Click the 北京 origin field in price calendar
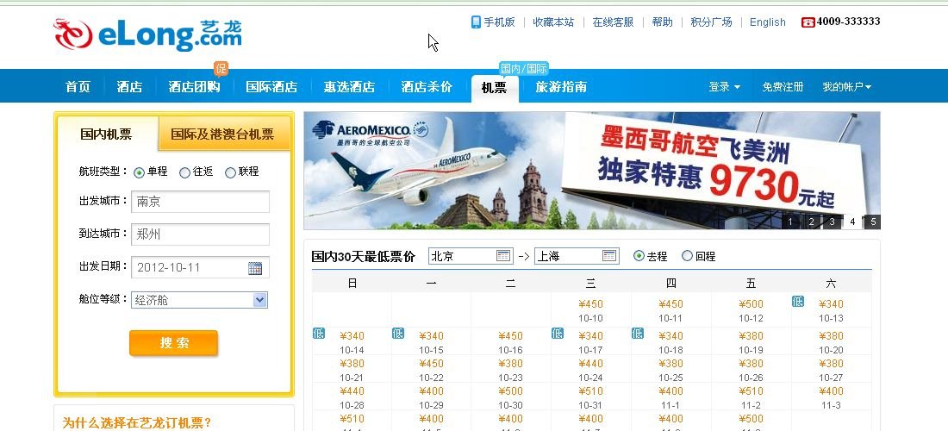This screenshot has width=948, height=431. [x=471, y=256]
